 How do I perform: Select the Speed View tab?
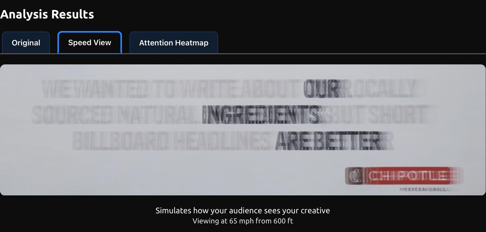90,42
